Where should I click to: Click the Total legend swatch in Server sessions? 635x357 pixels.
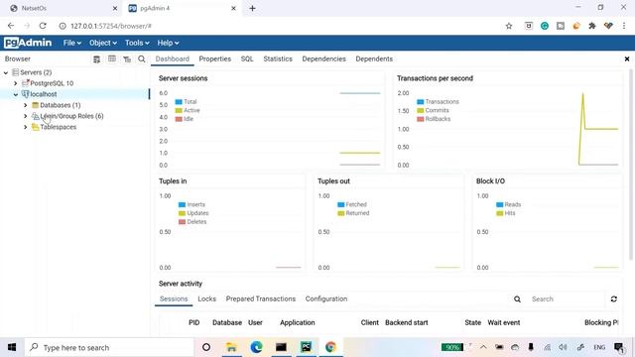coord(179,102)
